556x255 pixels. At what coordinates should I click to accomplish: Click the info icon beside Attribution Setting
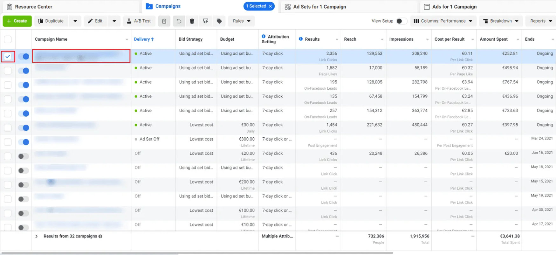pyautogui.click(x=264, y=36)
